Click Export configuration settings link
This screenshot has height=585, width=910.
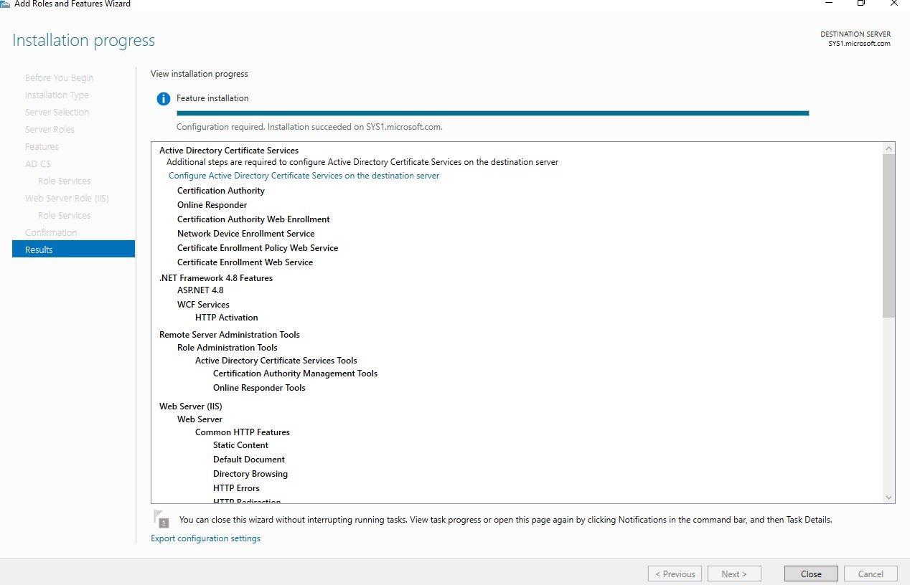tap(205, 538)
